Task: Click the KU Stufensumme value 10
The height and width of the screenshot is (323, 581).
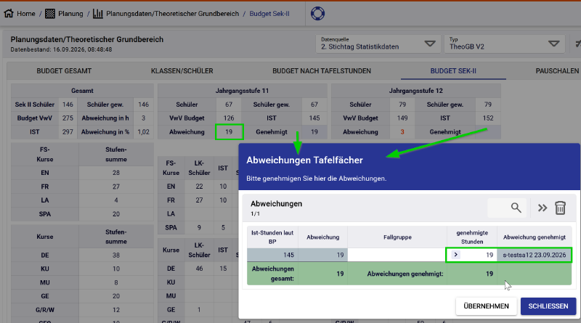Action: coord(116,269)
